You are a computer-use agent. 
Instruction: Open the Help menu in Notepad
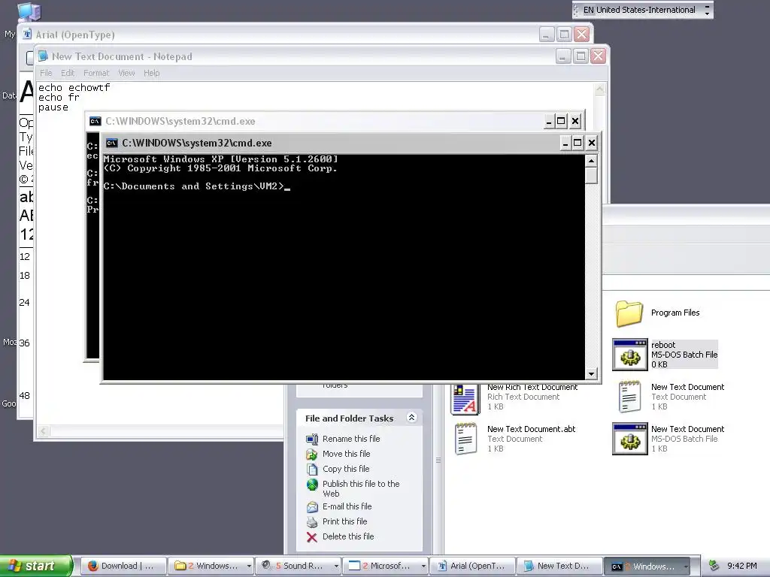coord(151,73)
